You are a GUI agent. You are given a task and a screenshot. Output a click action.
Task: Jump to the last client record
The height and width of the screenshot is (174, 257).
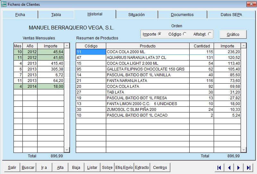pos(248,168)
